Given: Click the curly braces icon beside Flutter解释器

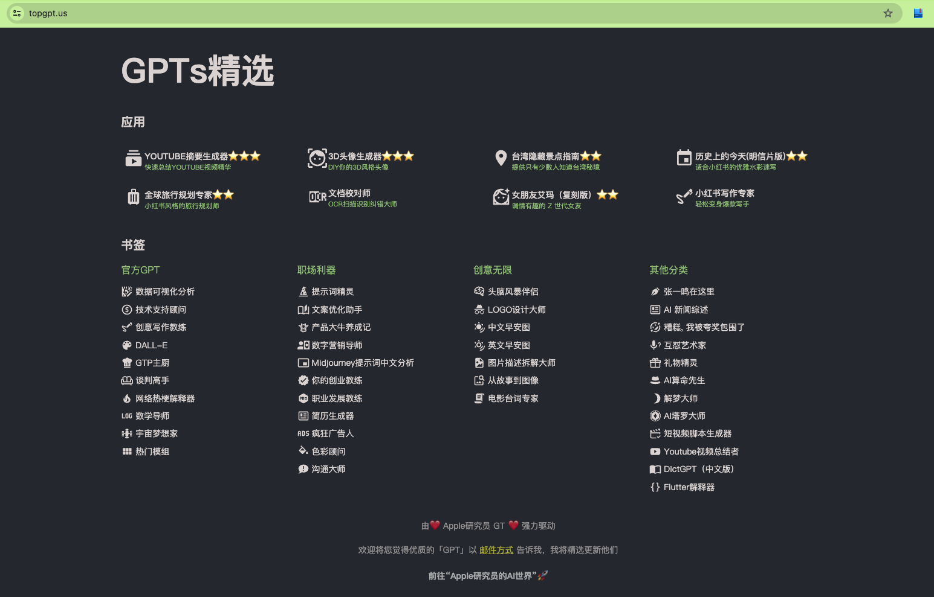Looking at the screenshot, I should pos(655,487).
